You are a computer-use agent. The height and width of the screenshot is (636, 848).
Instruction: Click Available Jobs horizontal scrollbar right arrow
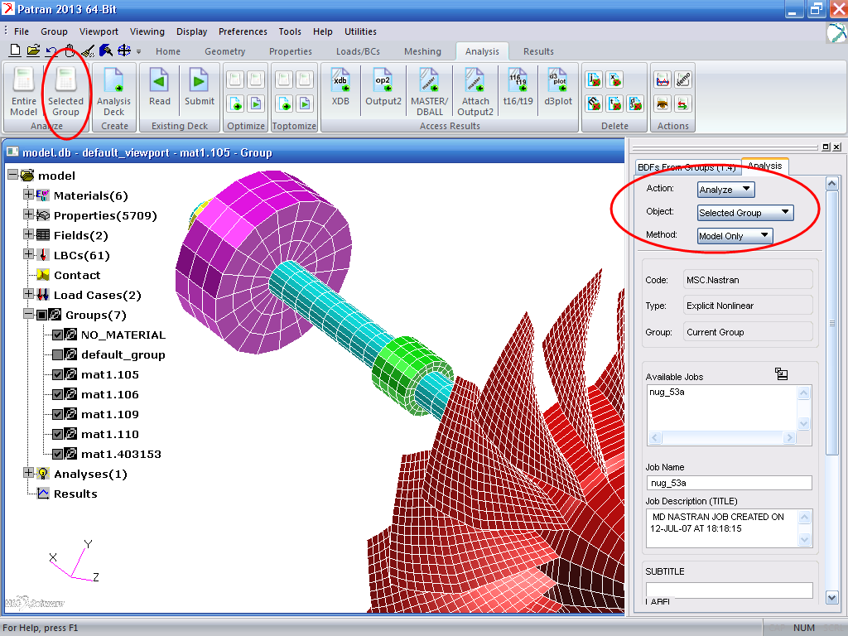tap(789, 437)
